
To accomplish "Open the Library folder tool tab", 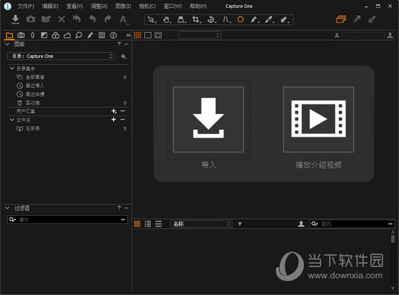I will coord(9,35).
